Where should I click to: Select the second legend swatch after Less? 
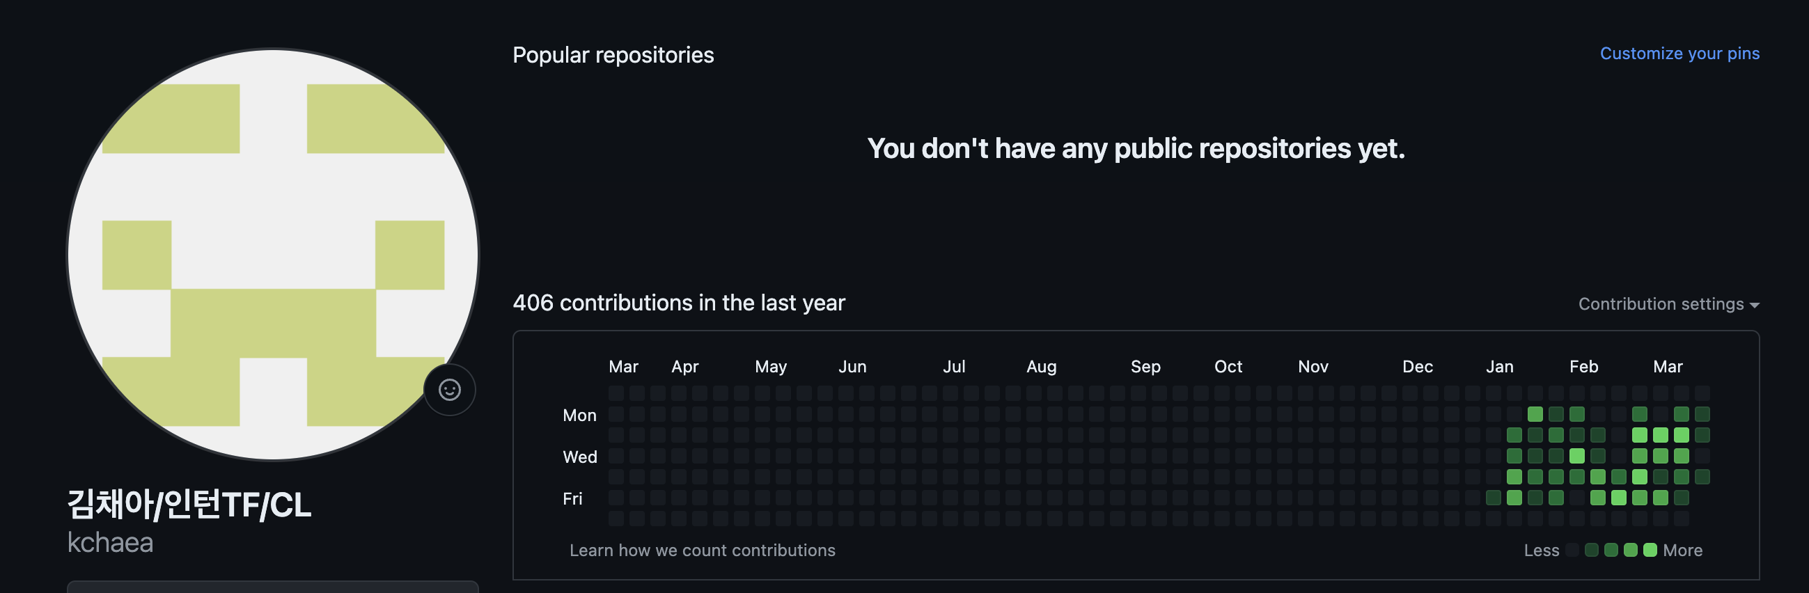click(1592, 550)
